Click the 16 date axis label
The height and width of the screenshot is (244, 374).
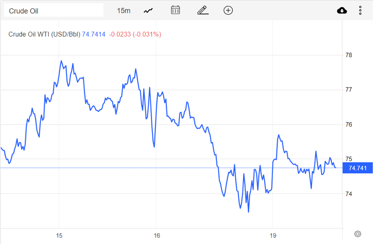click(x=156, y=236)
